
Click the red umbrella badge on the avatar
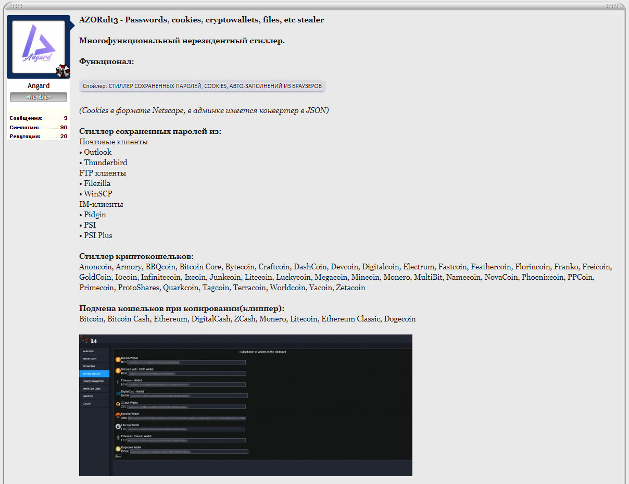pyautogui.click(x=62, y=71)
